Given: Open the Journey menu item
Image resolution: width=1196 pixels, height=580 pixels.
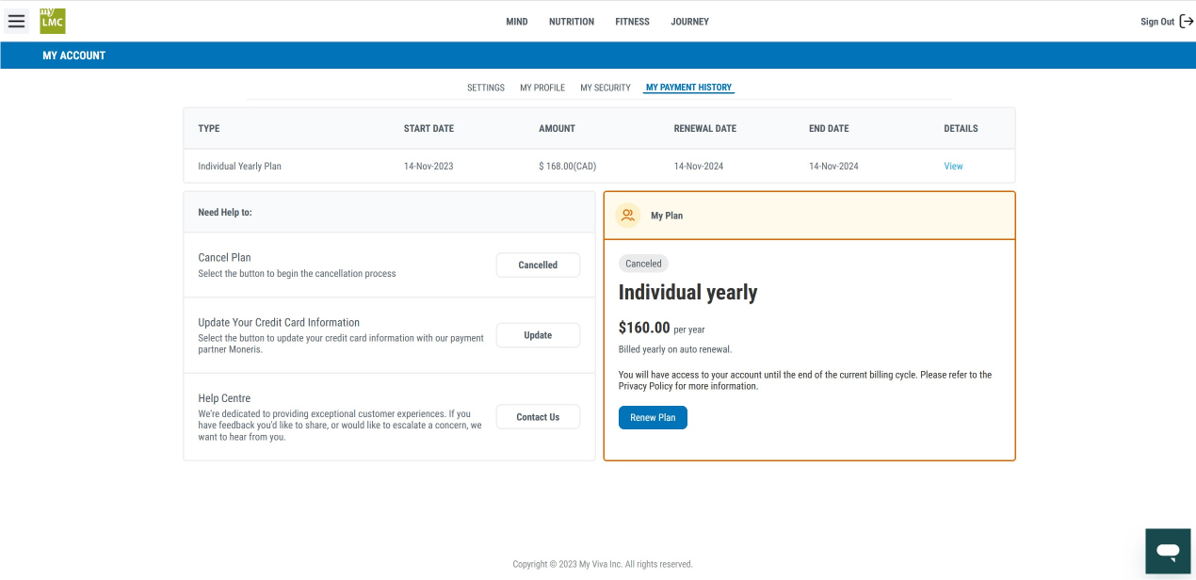Looking at the screenshot, I should pyautogui.click(x=689, y=22).
